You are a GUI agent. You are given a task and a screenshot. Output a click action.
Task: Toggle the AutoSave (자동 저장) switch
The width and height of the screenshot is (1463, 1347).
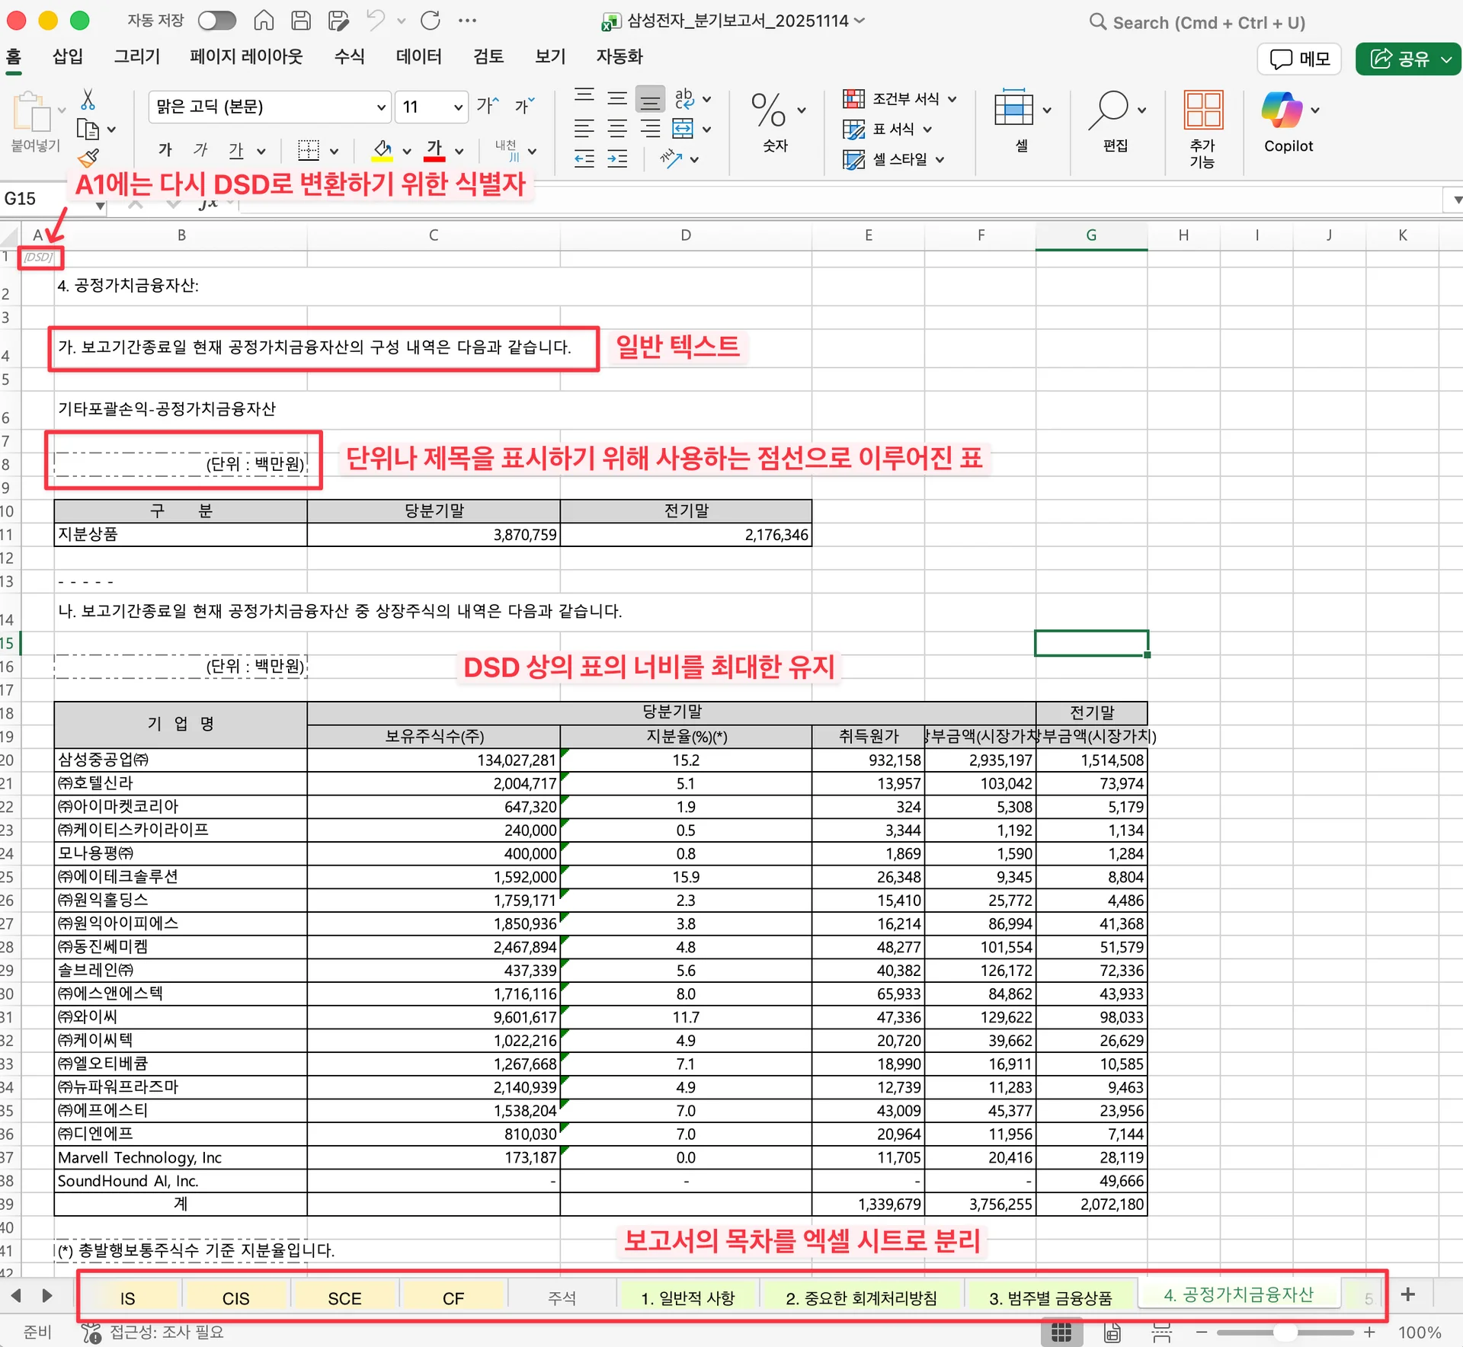coord(216,21)
